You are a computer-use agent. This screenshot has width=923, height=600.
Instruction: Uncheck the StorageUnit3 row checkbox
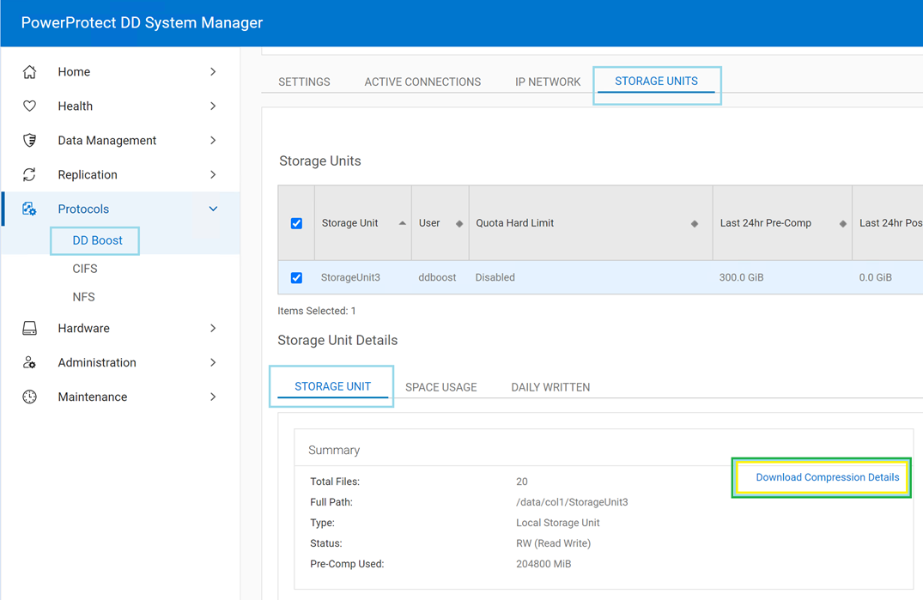pos(295,277)
